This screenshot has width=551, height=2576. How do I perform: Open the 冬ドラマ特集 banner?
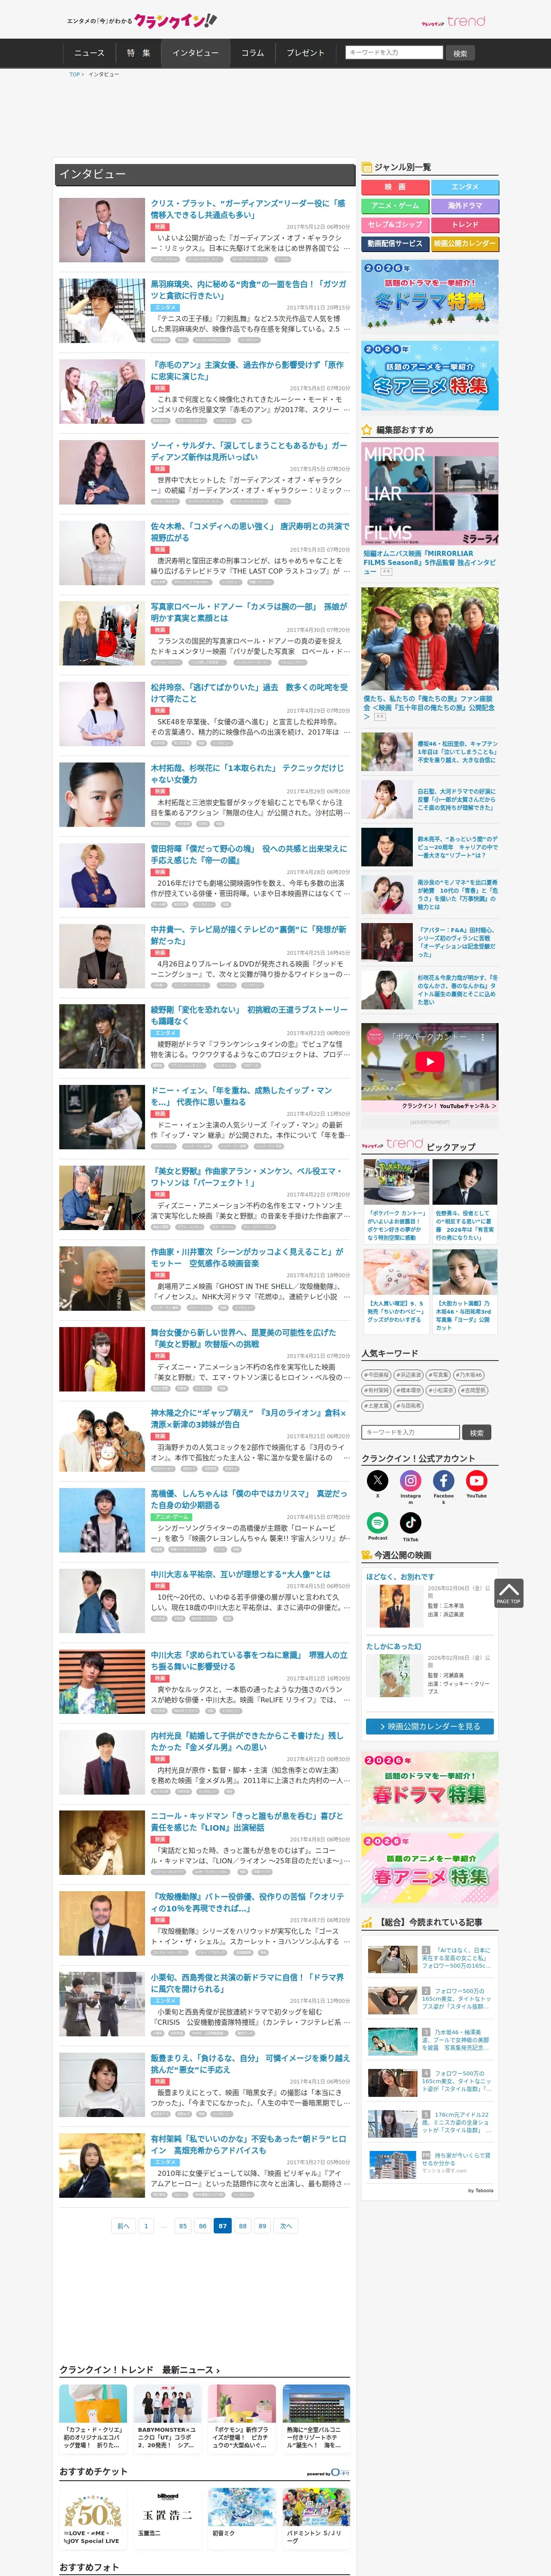click(x=429, y=297)
